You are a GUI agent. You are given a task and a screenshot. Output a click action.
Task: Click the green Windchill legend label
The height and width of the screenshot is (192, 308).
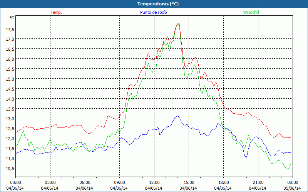pyautogui.click(x=251, y=12)
